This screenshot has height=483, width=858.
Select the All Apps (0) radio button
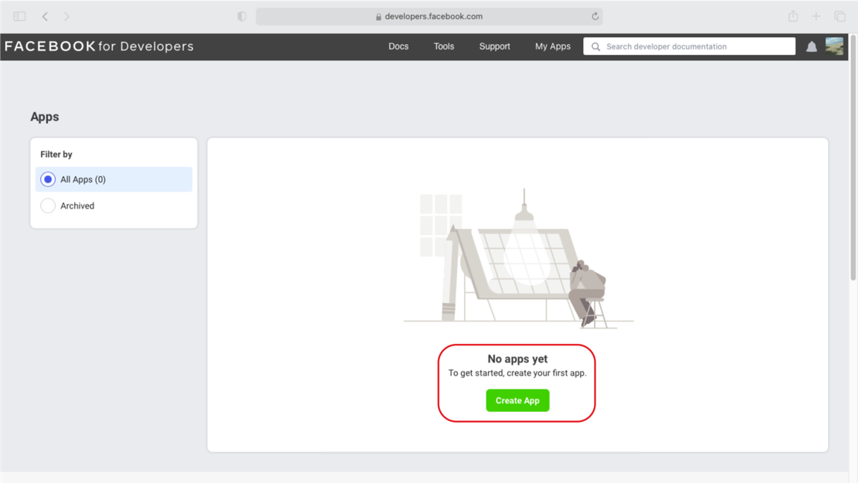click(48, 179)
